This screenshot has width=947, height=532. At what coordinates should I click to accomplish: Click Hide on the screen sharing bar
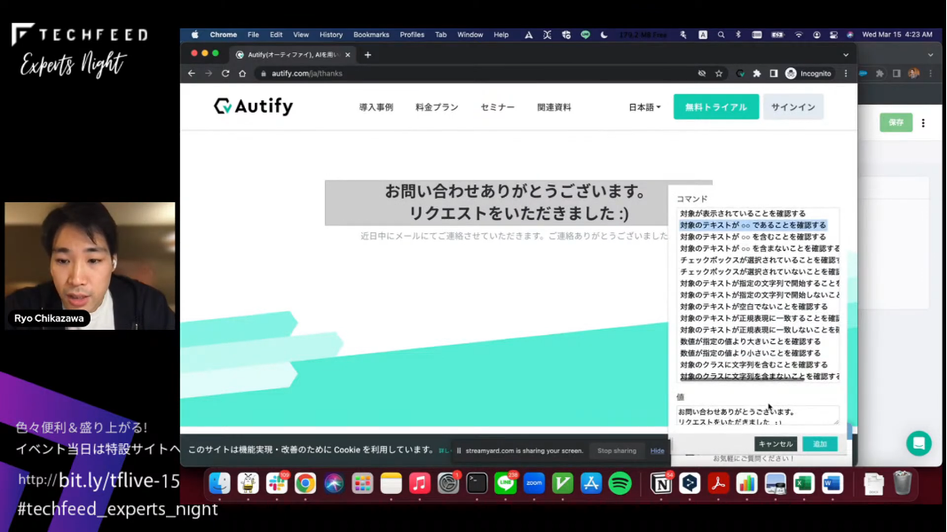click(x=657, y=450)
